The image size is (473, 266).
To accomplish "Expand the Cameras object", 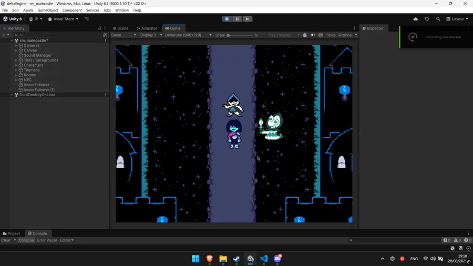I will point(16,46).
